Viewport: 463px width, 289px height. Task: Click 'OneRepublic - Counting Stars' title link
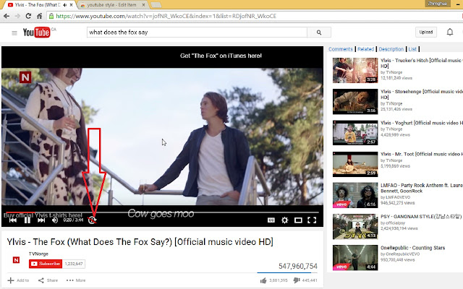413,248
